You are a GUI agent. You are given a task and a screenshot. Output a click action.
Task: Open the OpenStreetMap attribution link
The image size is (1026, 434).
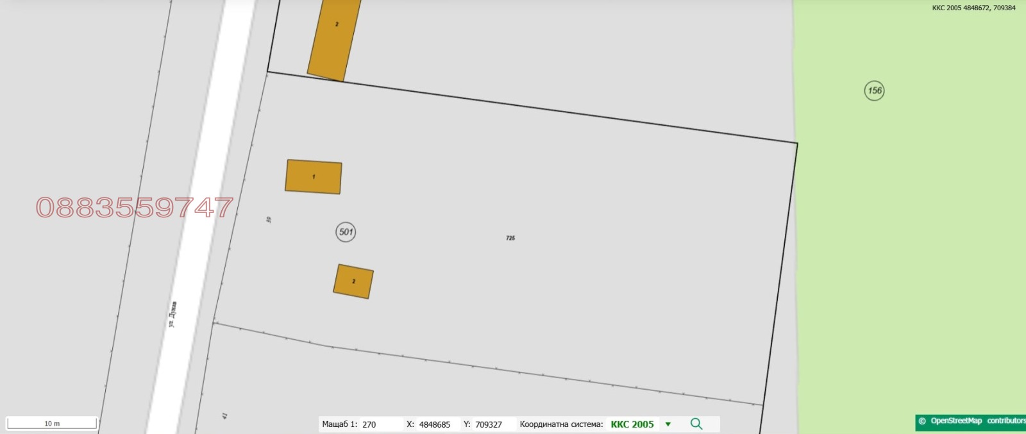pos(955,421)
